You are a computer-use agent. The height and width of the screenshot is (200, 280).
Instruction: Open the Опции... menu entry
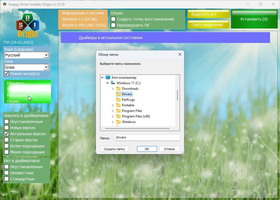pos(14,101)
